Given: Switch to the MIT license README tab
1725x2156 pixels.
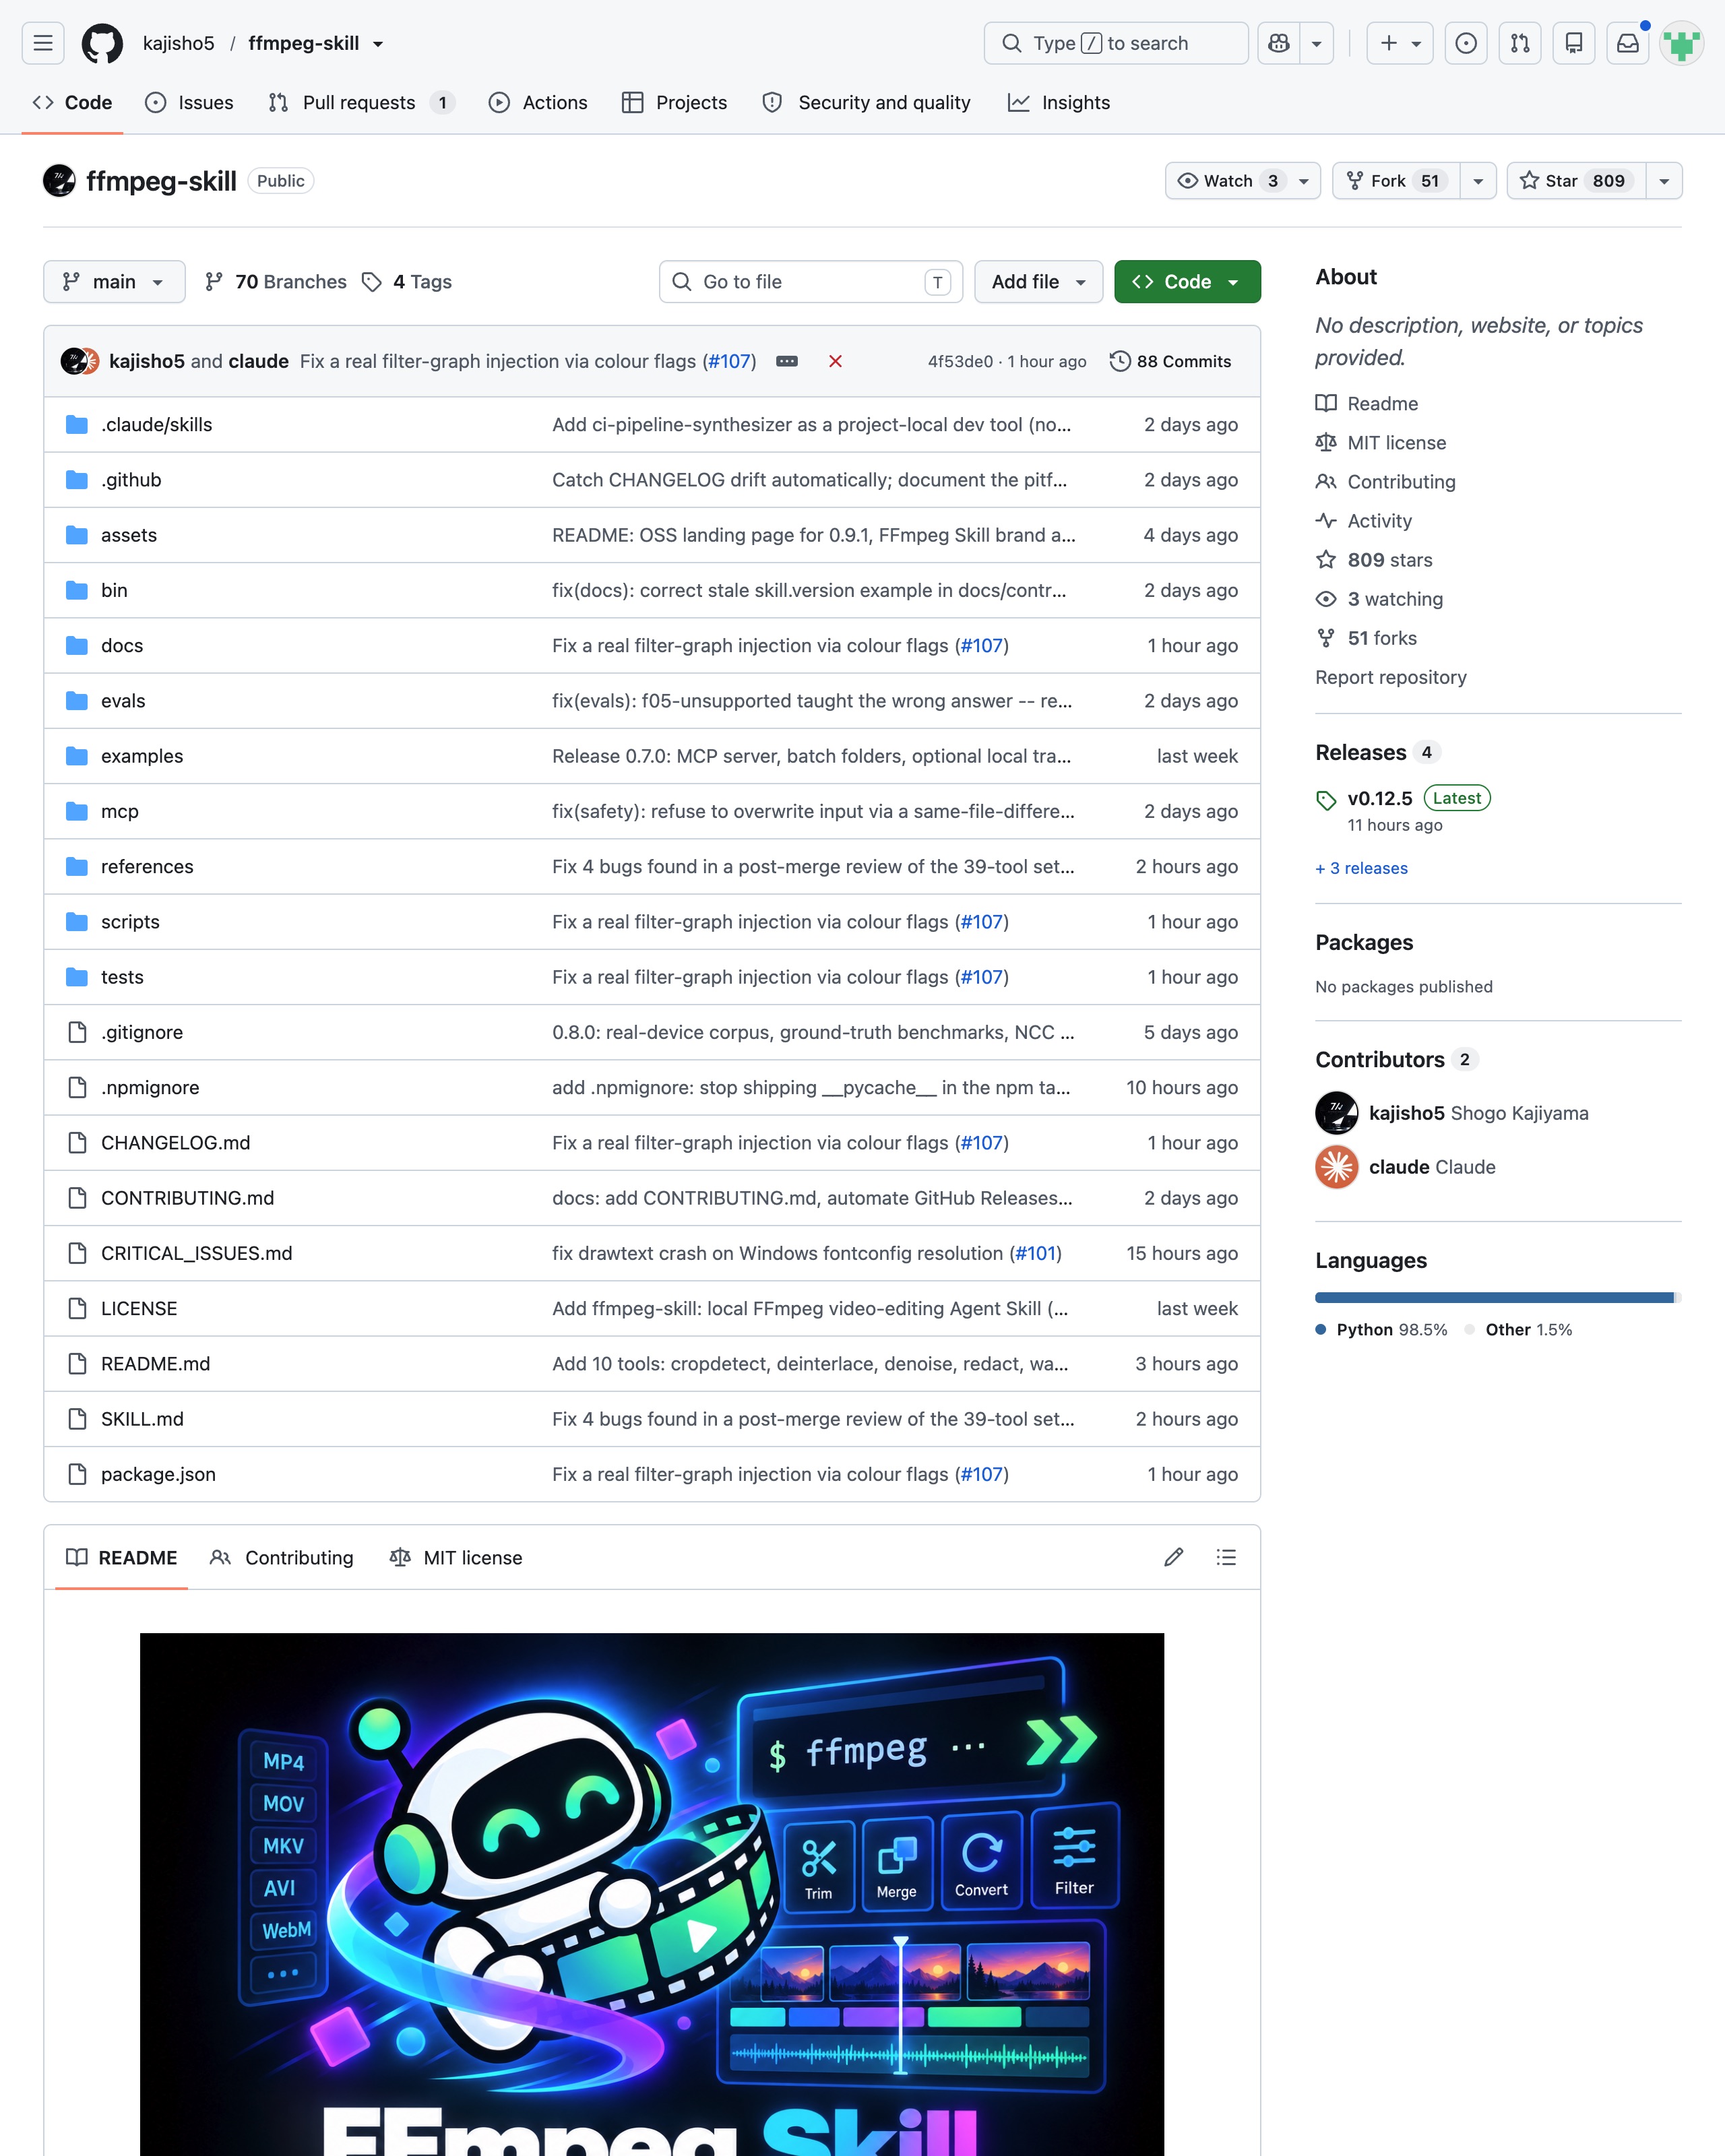Looking at the screenshot, I should tap(456, 1558).
